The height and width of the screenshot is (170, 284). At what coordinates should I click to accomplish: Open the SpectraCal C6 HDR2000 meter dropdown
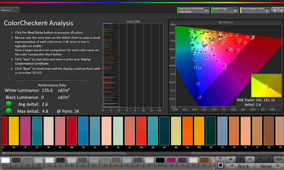click(x=193, y=10)
